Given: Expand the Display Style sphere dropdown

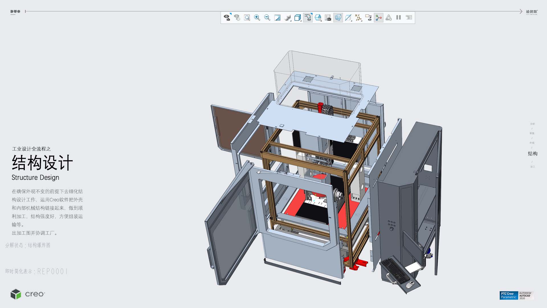Looking at the screenshot, I should pos(288,18).
